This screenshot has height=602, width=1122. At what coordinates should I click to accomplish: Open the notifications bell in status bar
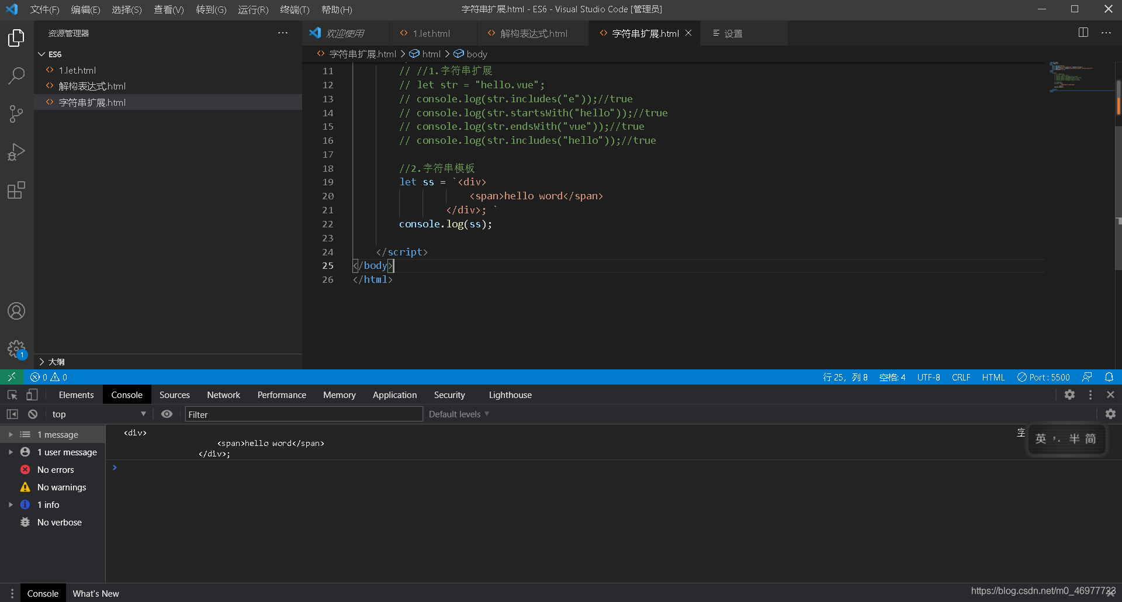click(x=1109, y=377)
